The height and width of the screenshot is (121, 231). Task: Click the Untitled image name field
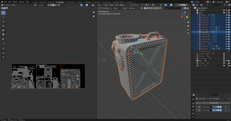[43, 5]
